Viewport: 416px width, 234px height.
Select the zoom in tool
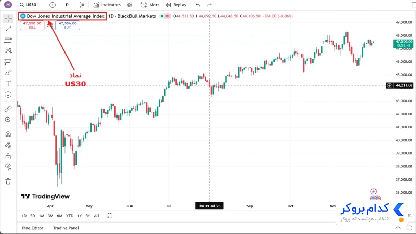(8, 120)
